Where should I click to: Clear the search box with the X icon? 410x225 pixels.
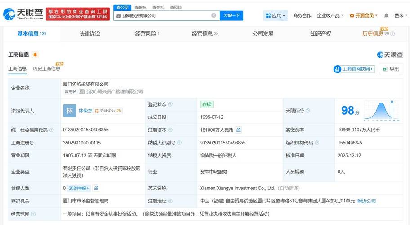(x=214, y=15)
